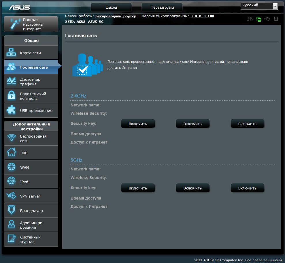This screenshot has height=263, width=285.
Task: Click the System Log notepad icon
Action: 12,238
